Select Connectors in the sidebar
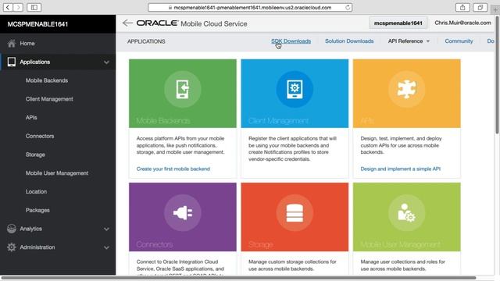 [40, 136]
